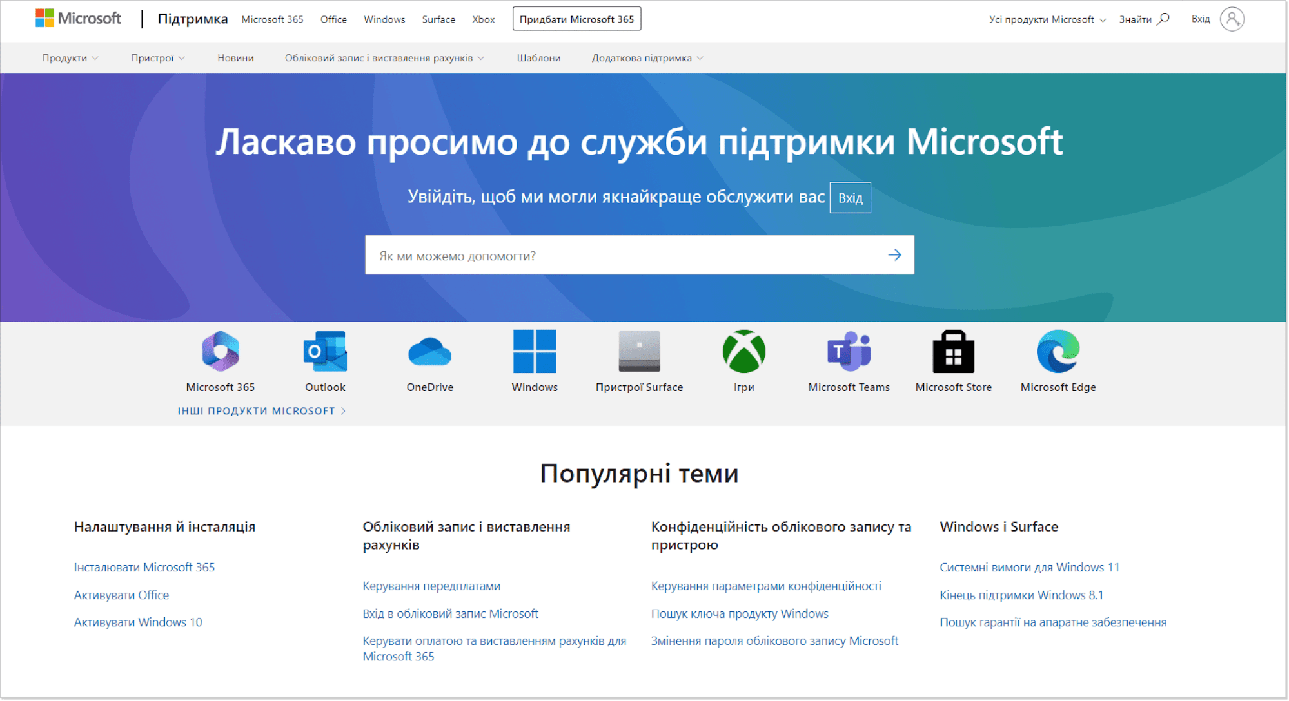Viewport: 1289px width, 701px height.
Task: Open Пристрої Surface device icon
Action: click(x=639, y=352)
